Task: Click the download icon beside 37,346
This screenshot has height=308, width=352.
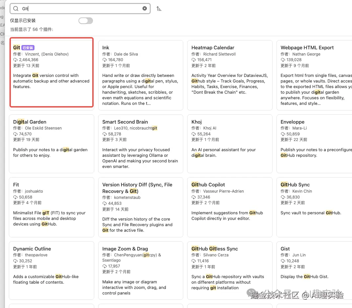Action: coord(194,197)
